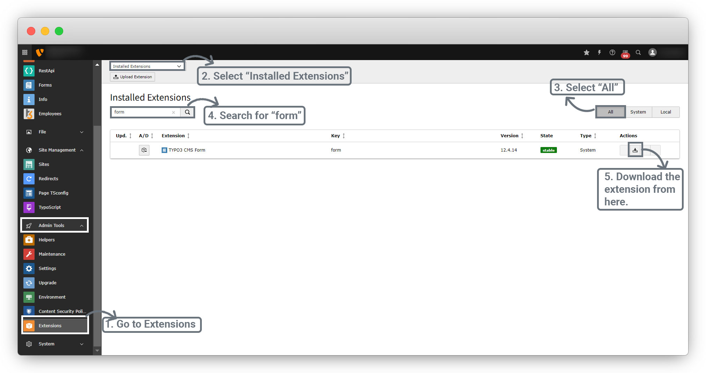Deactivate the TYPO3 CMS Form extension
Screen dimensions: 706x373
click(144, 150)
